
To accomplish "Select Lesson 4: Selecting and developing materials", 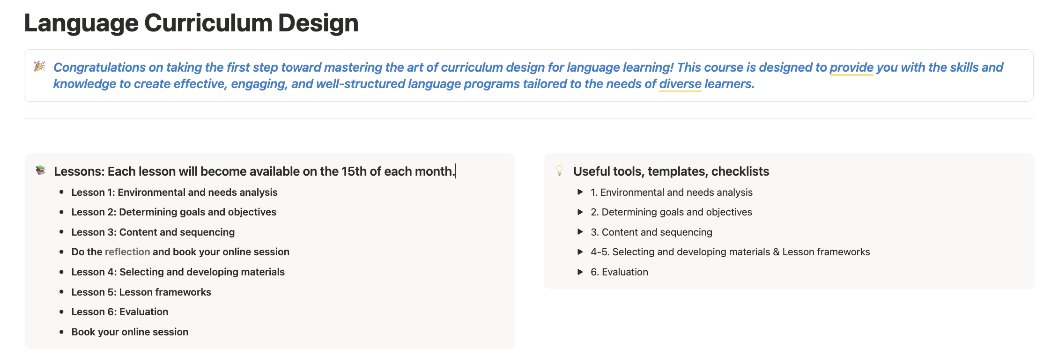I will 178,272.
